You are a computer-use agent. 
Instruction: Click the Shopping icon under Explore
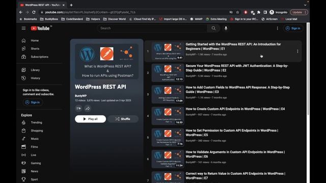[x=24, y=131]
